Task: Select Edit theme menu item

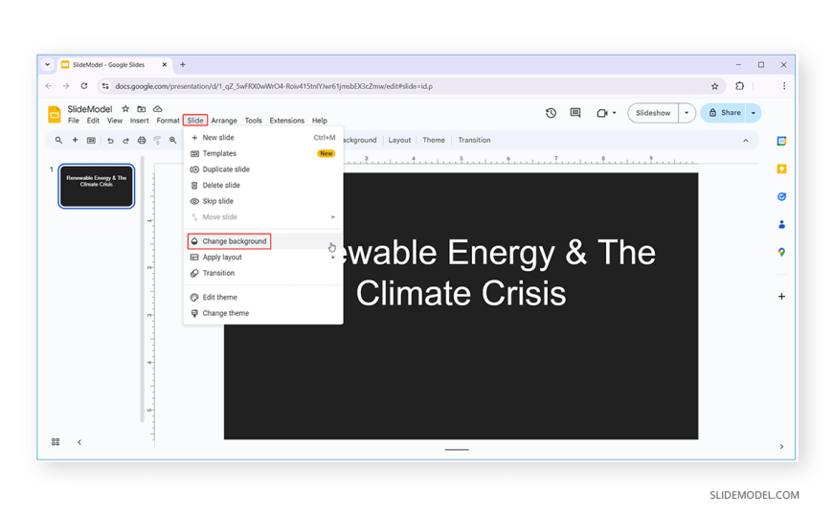Action: pos(263,298)
